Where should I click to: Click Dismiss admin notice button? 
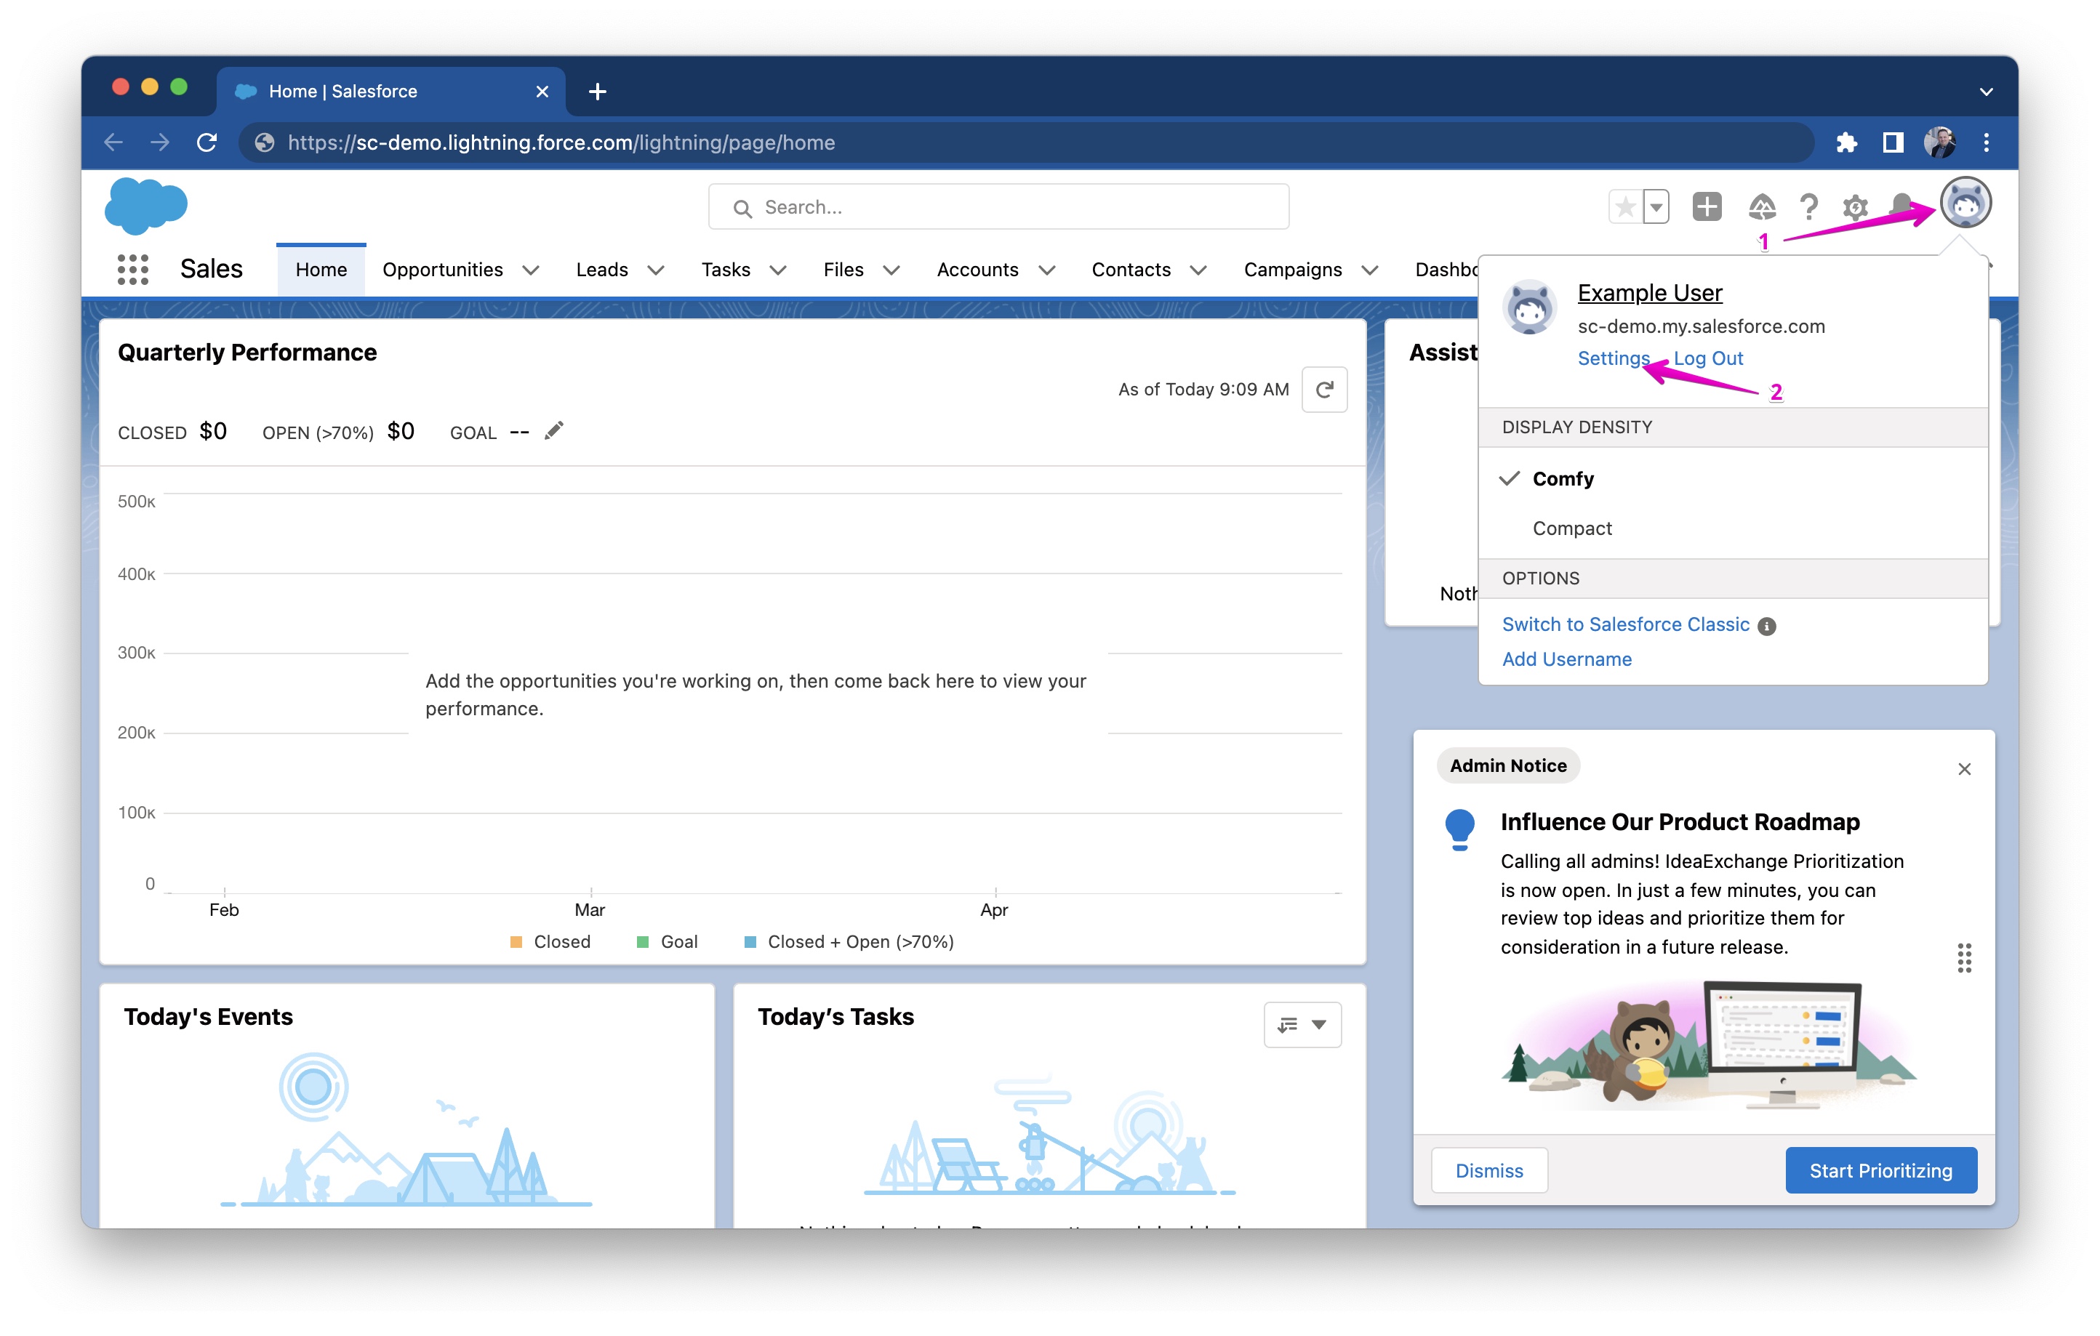tap(1489, 1170)
